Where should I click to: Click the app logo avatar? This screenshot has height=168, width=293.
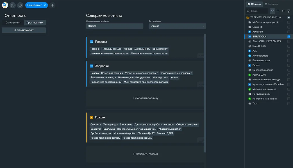click(5, 5)
